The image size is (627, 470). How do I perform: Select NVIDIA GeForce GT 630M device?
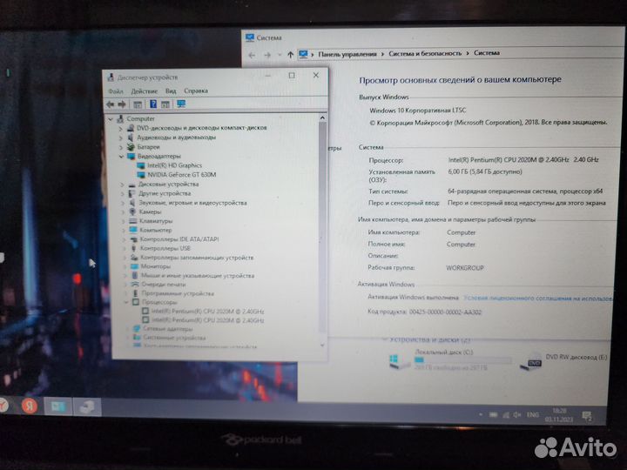tap(181, 175)
